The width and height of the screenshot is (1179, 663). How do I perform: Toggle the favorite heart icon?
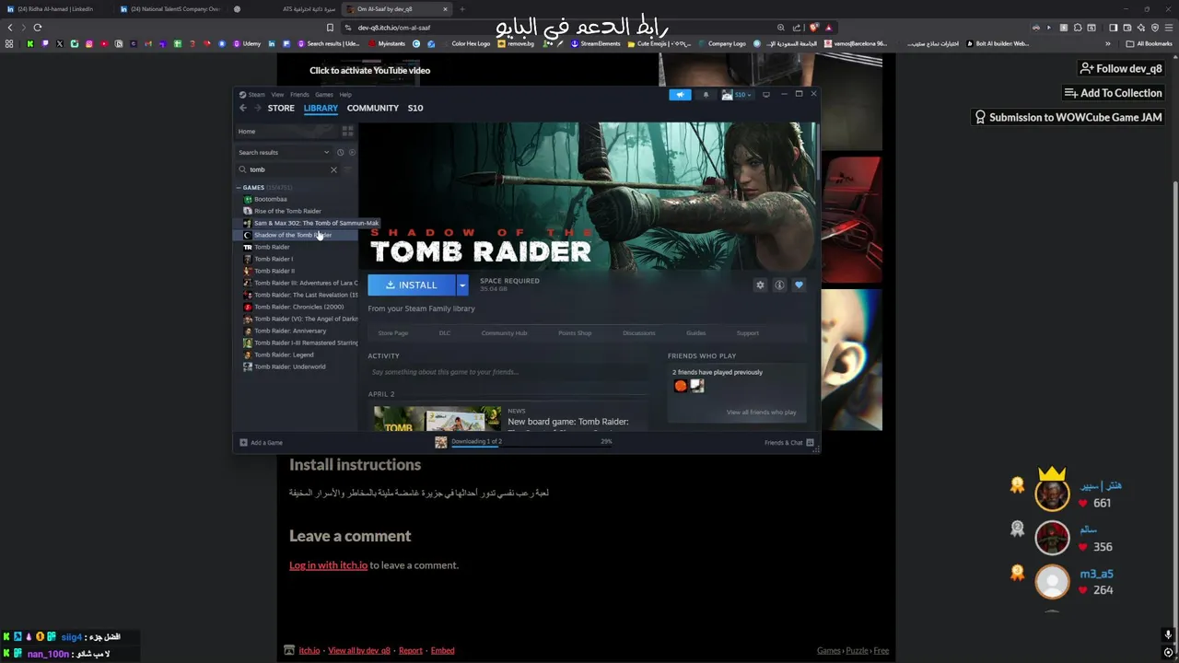pyautogui.click(x=799, y=285)
